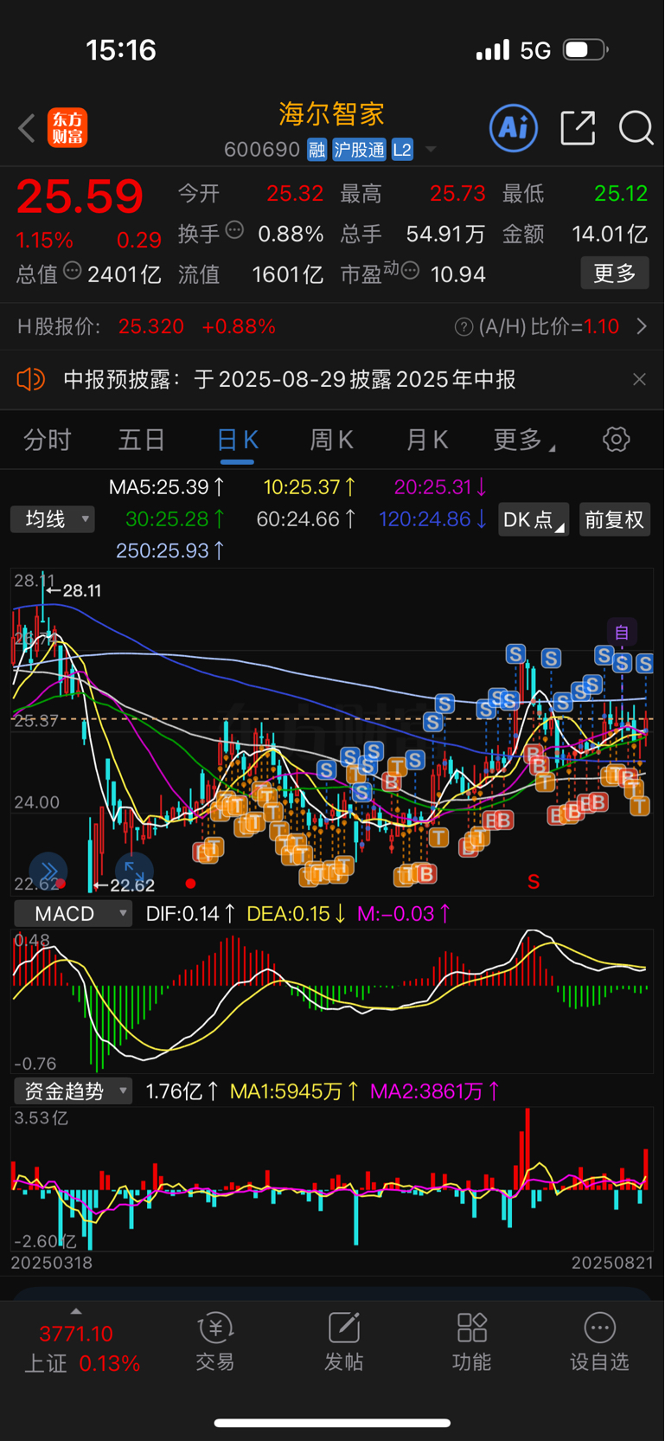The image size is (665, 1441).
Task: Switch to 分时 tab
Action: [x=48, y=440]
